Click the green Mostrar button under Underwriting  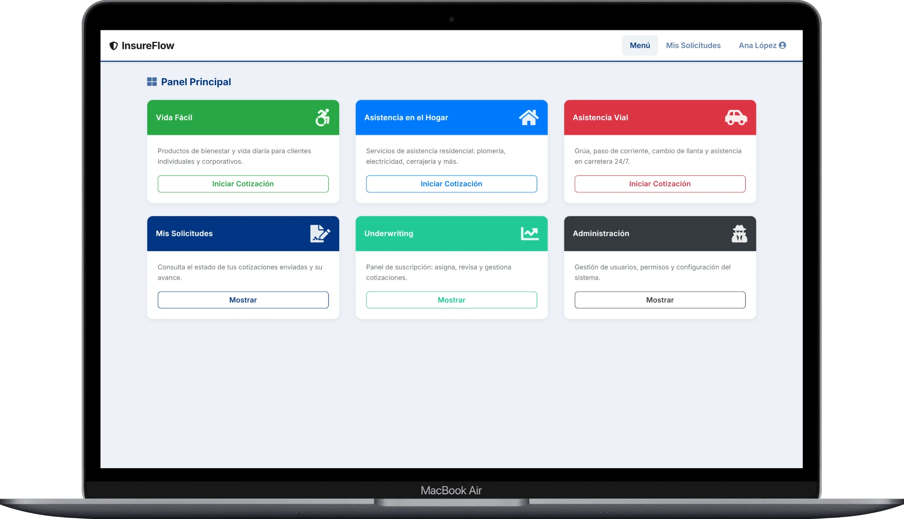point(451,300)
